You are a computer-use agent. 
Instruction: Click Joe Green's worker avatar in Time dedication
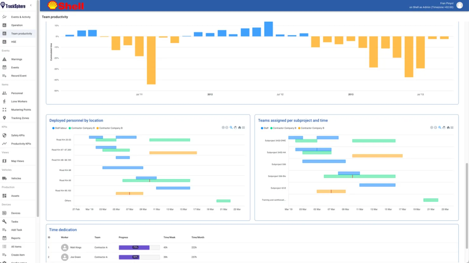point(65,257)
